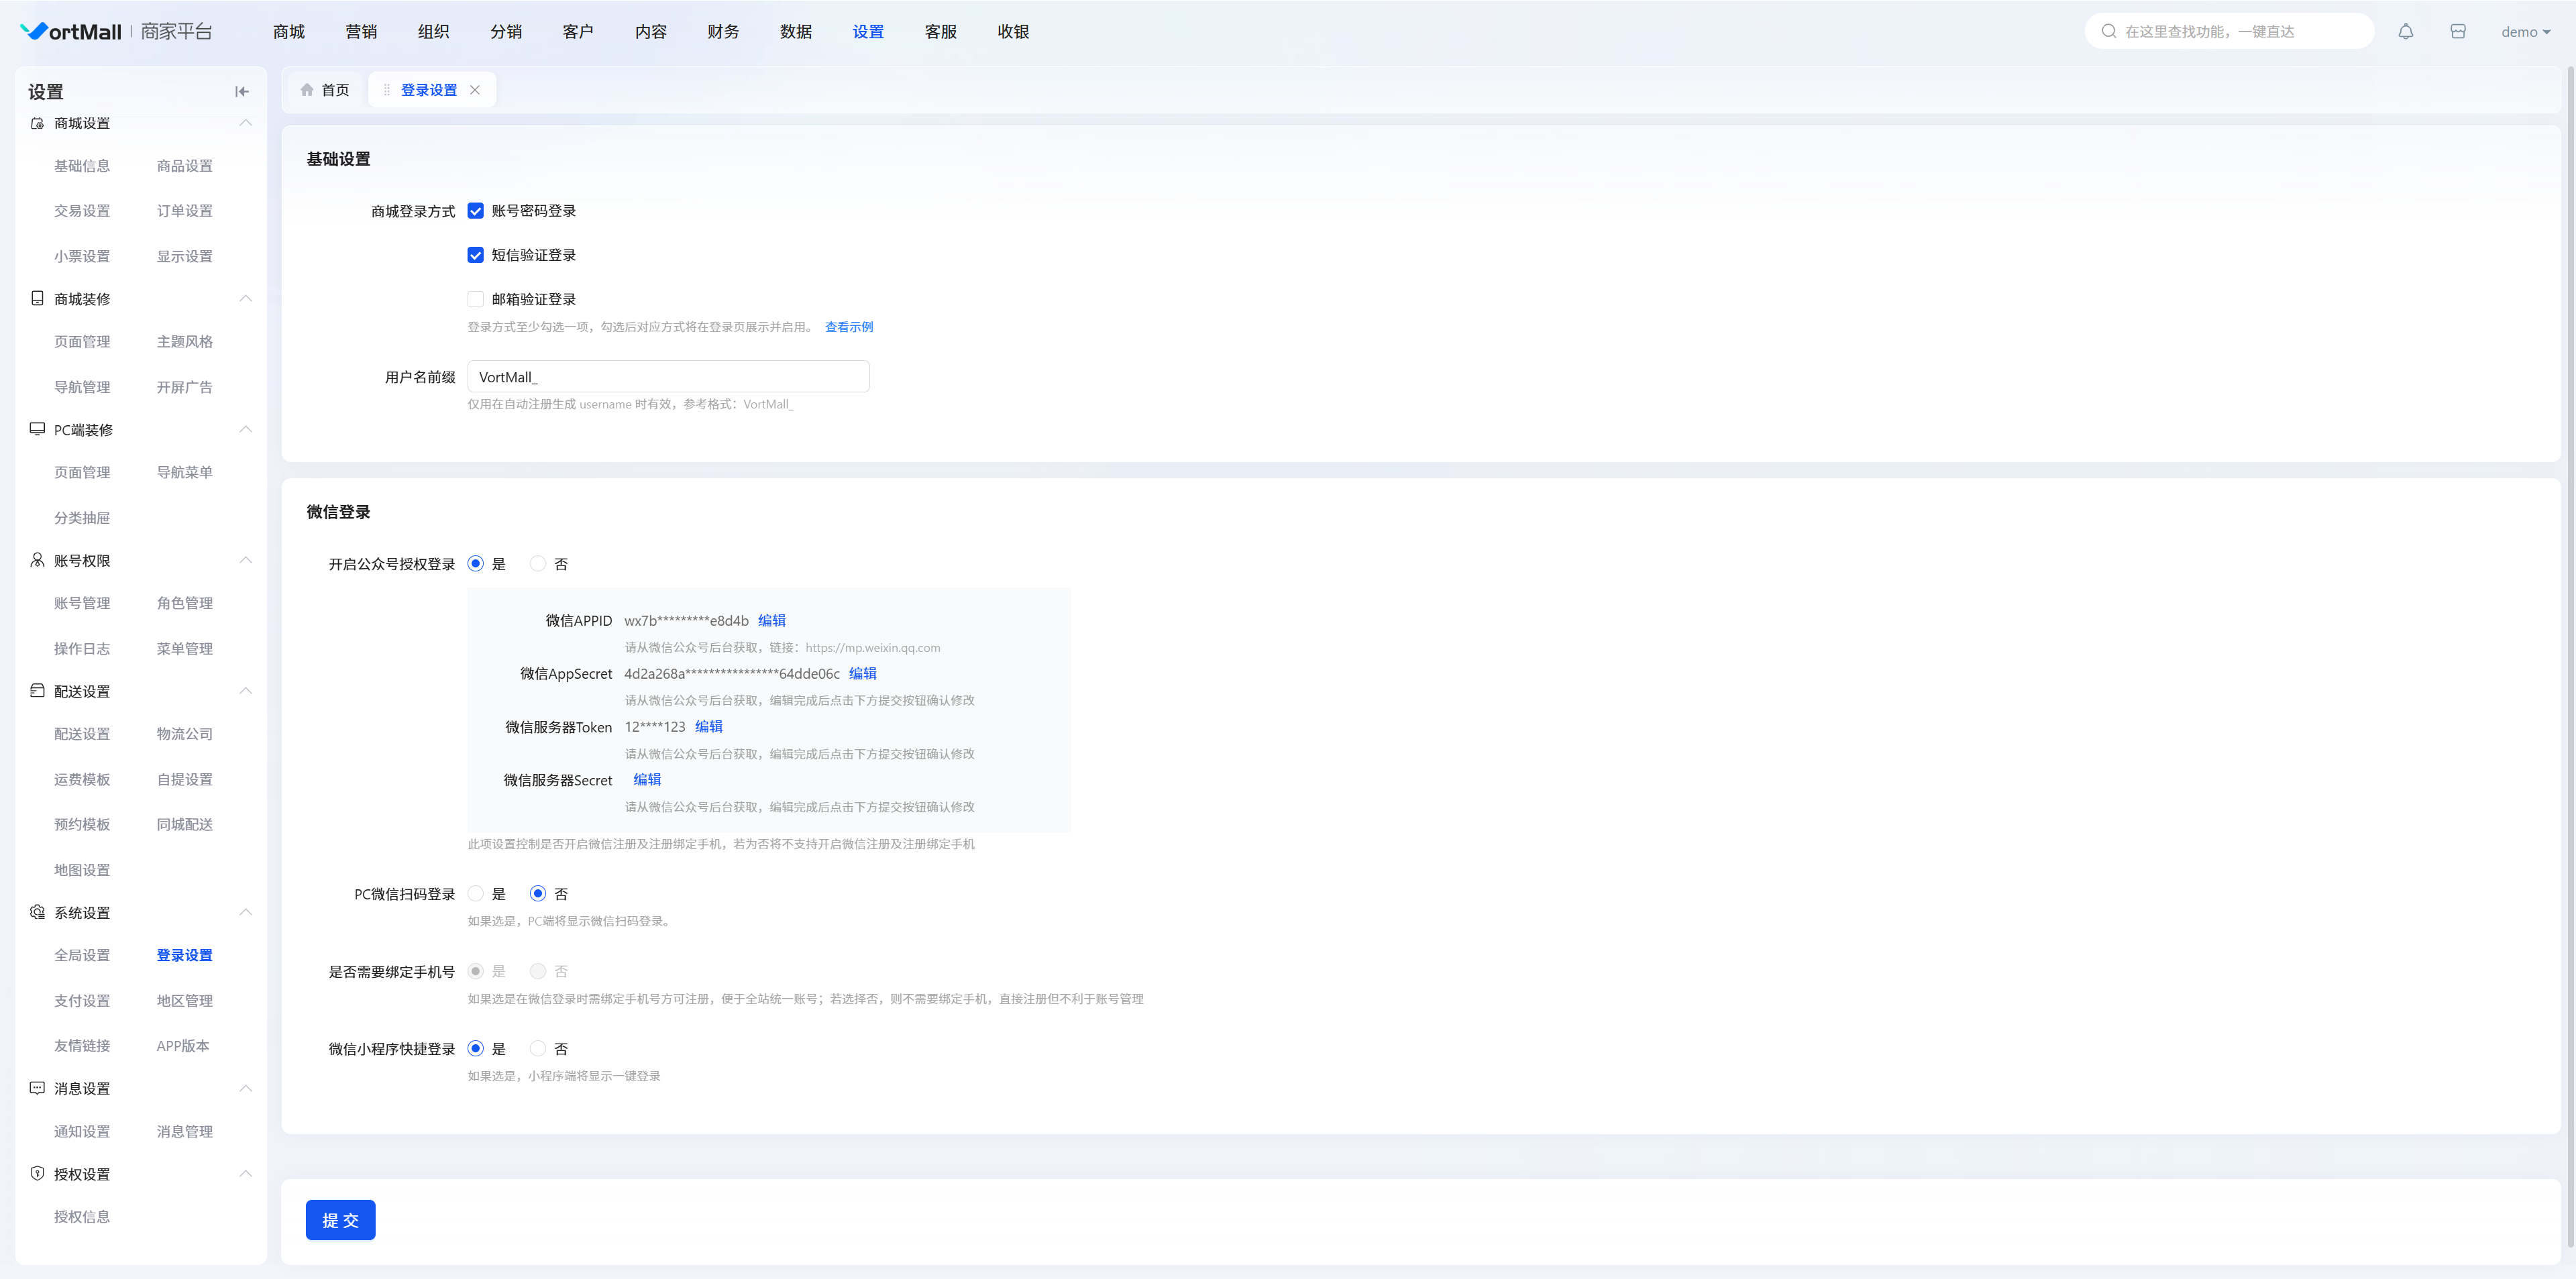
Task: Open the 营销 top menu
Action: coord(361,32)
